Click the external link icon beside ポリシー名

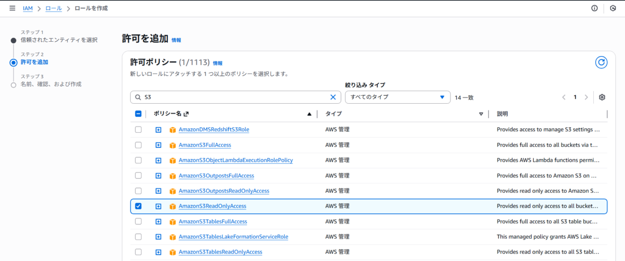click(x=186, y=114)
